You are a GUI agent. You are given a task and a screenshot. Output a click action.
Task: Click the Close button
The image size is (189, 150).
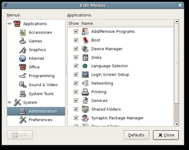(166, 135)
